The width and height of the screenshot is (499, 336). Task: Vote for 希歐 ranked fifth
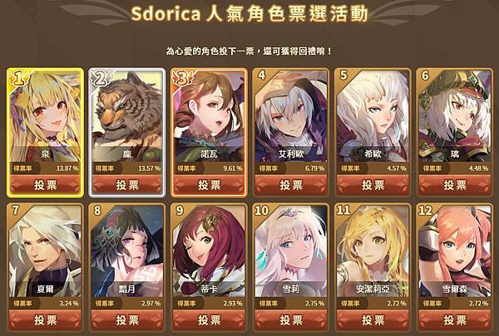click(x=373, y=184)
